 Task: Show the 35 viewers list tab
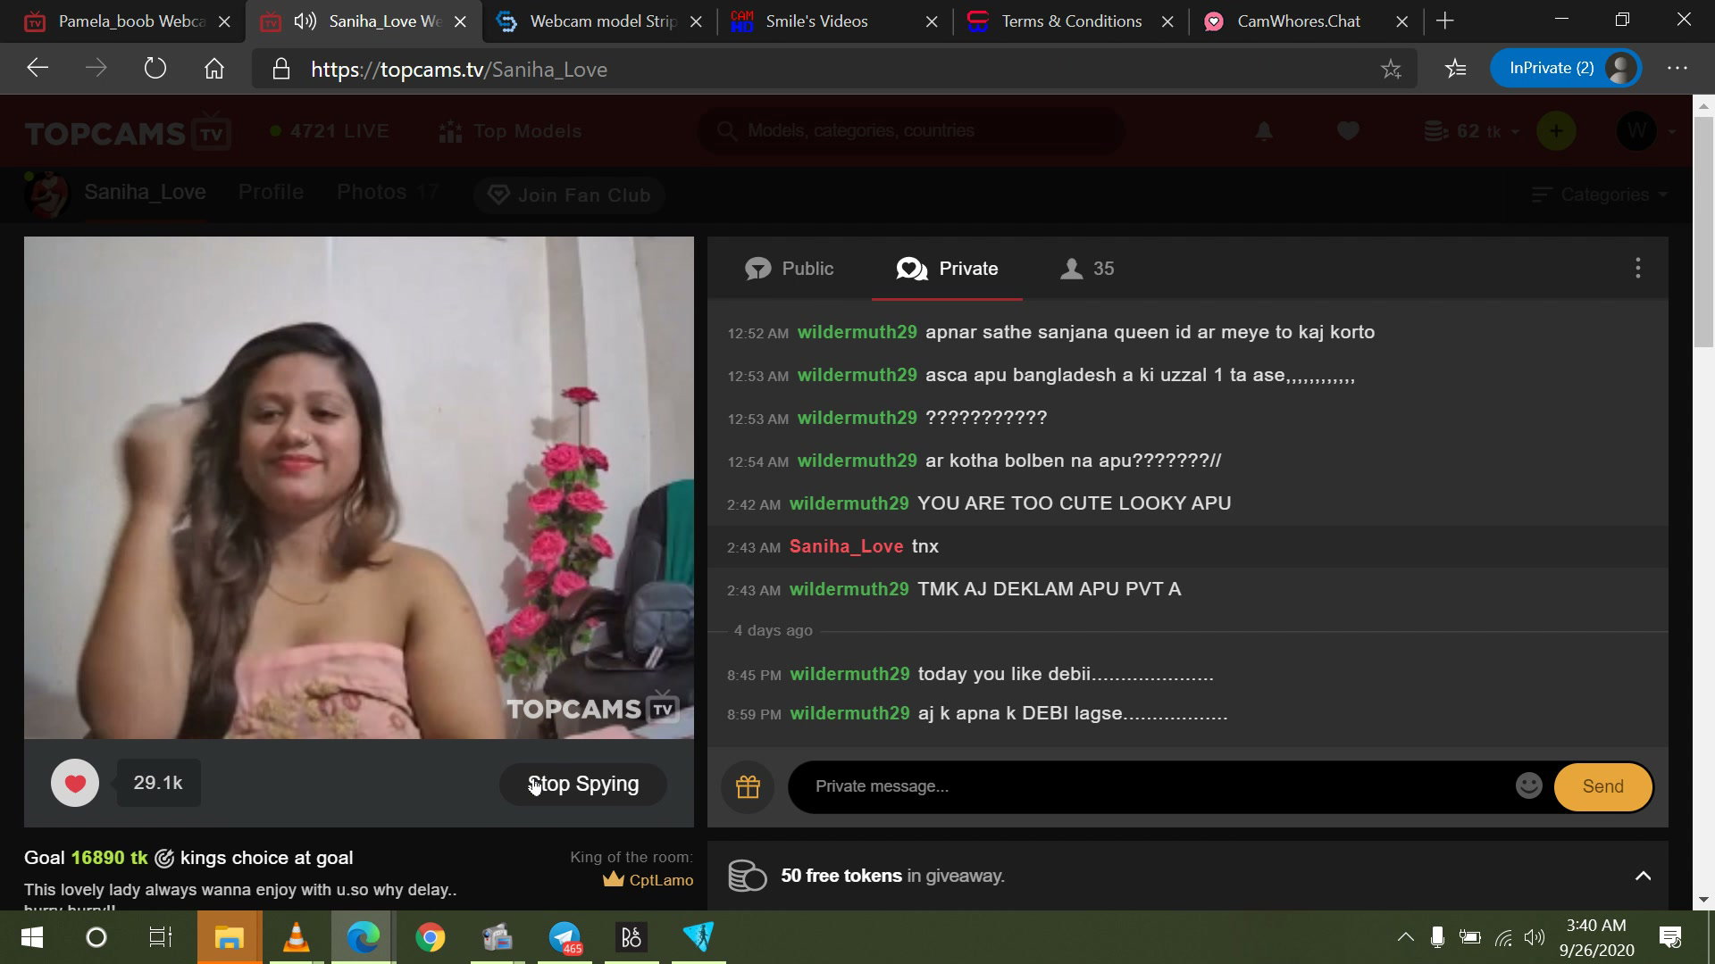pos(1087,269)
